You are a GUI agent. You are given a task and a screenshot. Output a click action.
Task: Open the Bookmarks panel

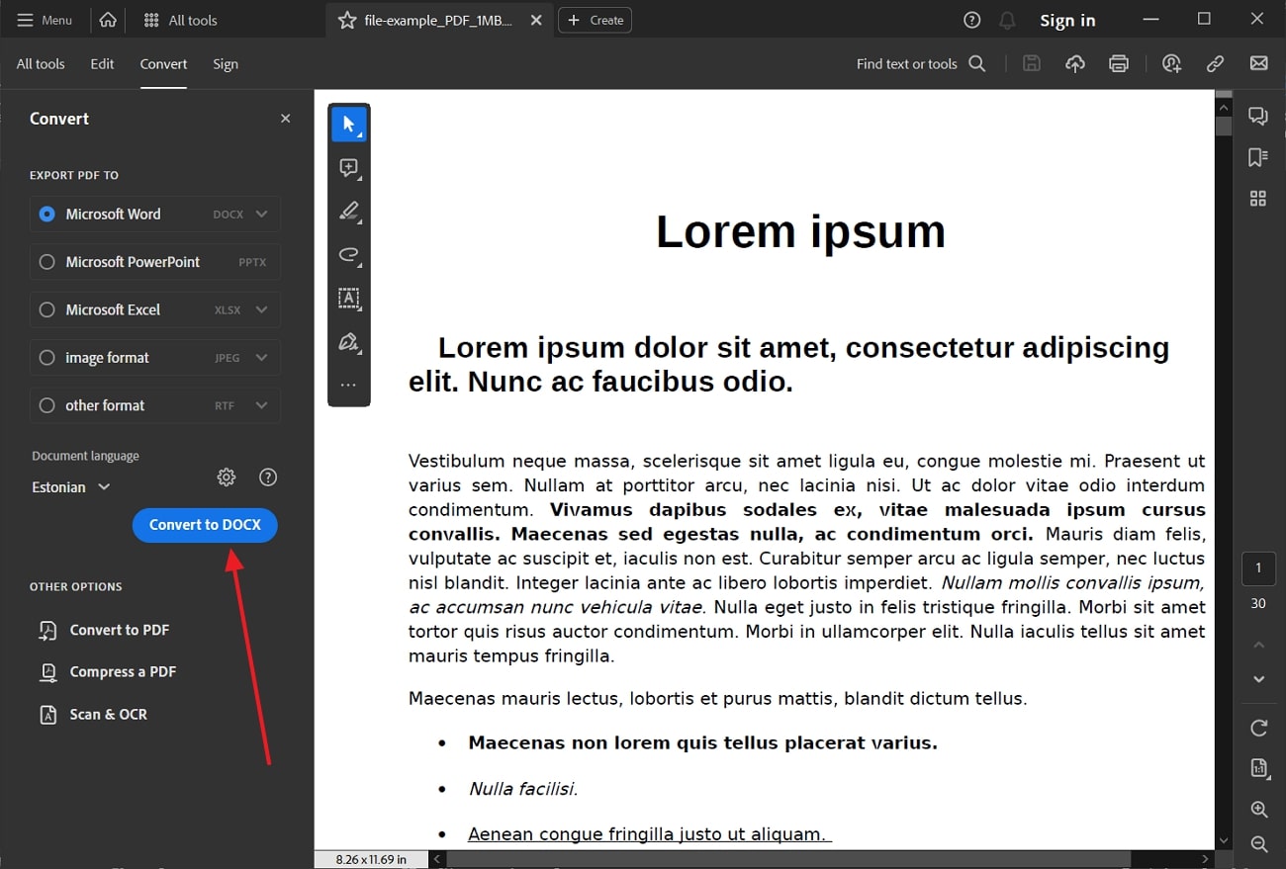pyautogui.click(x=1258, y=156)
